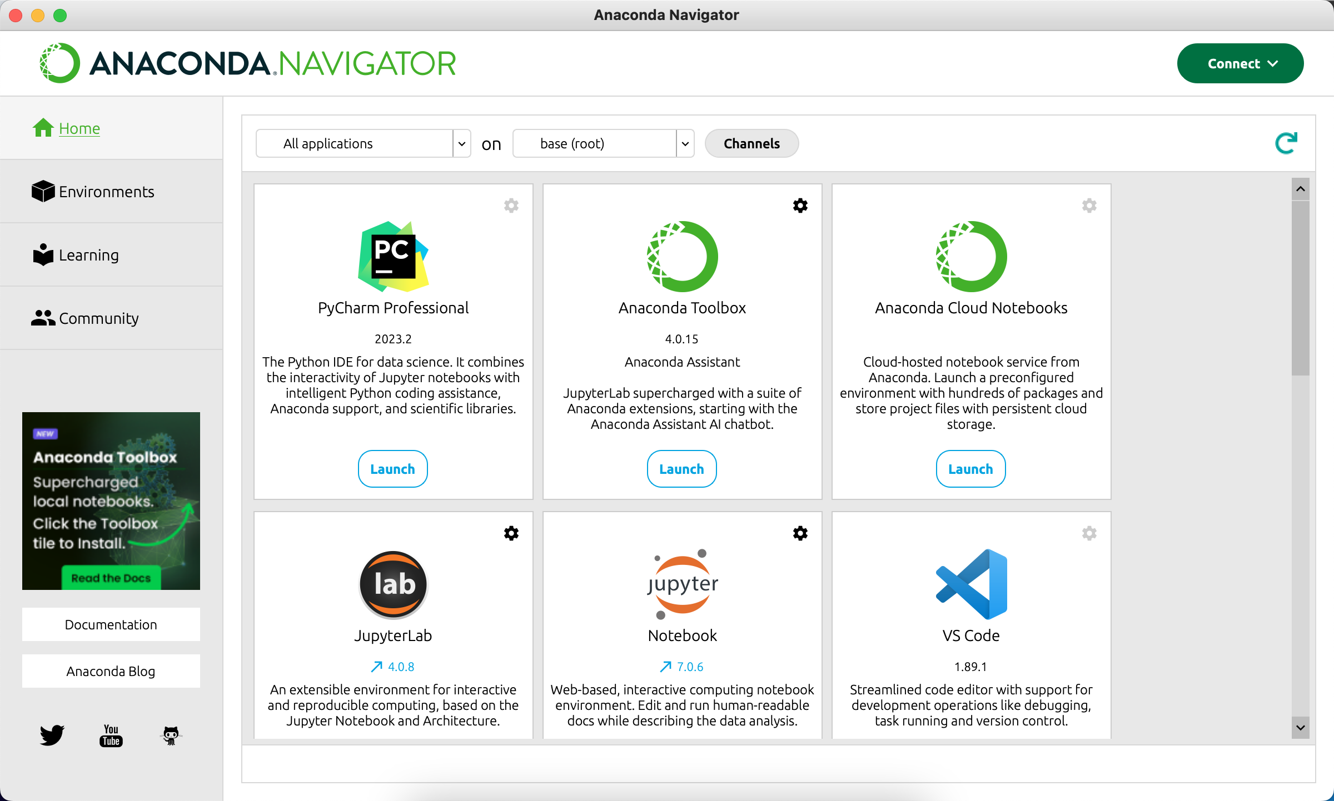The width and height of the screenshot is (1334, 801).
Task: Open the PyCharm Professional settings gear
Action: click(511, 206)
